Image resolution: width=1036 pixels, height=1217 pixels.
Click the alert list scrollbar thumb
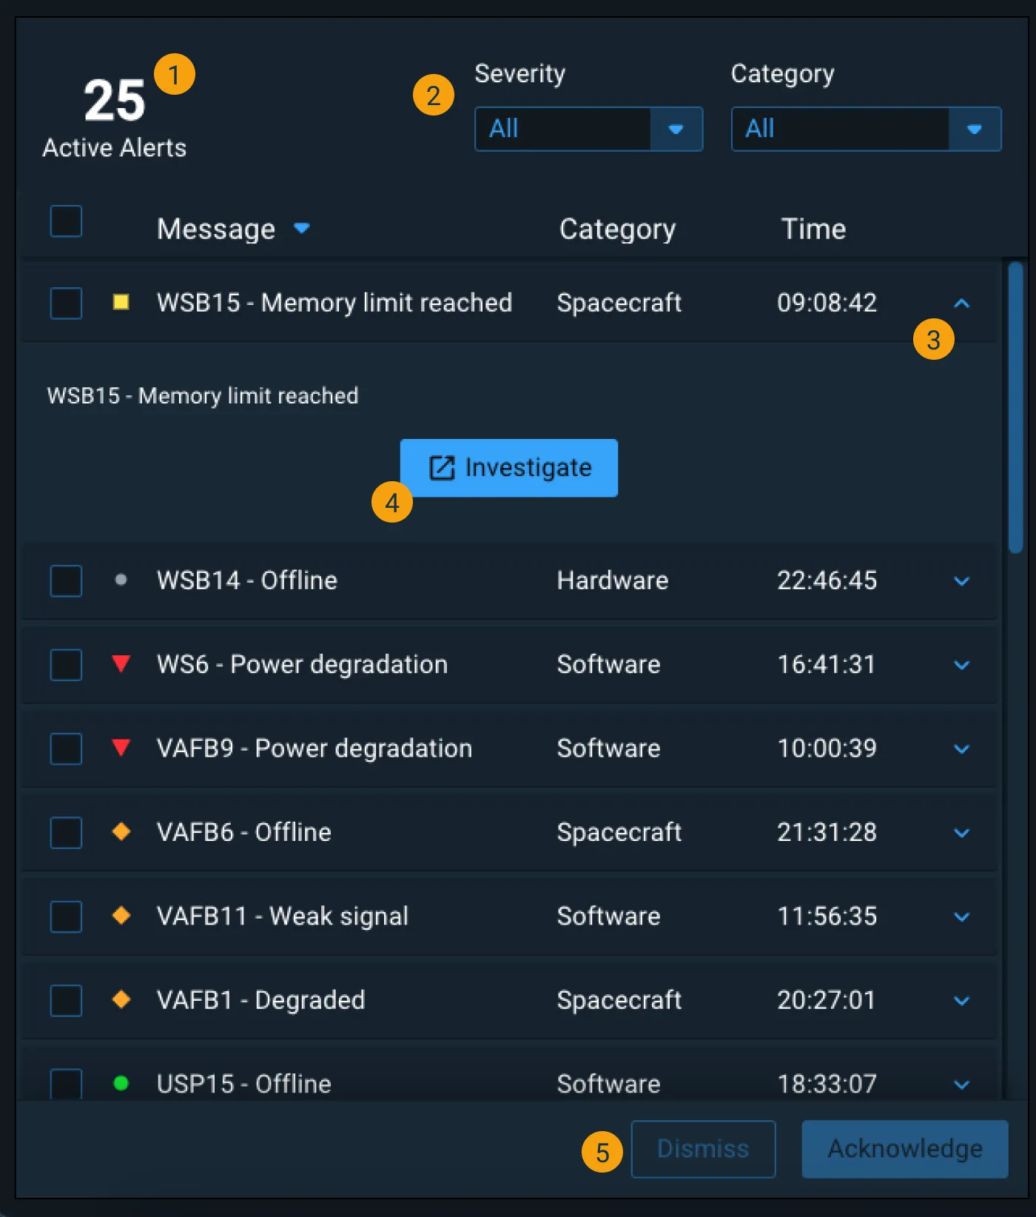pos(1015,408)
